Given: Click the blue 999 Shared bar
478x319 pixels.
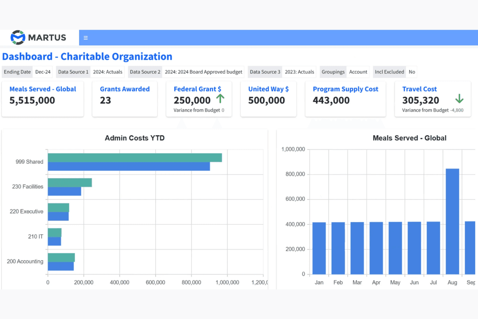Looking at the screenshot, I should pyautogui.click(x=129, y=166).
